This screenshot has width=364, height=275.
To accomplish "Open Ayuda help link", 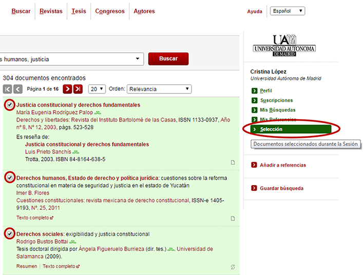I will click(255, 11).
